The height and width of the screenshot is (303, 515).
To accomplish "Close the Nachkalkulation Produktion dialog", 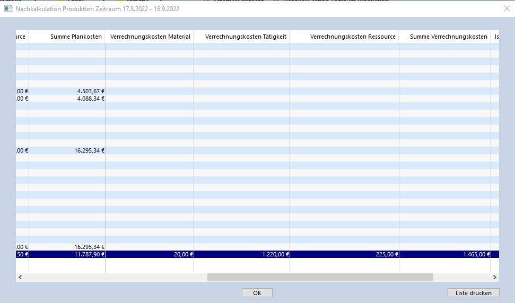I will point(506,8).
